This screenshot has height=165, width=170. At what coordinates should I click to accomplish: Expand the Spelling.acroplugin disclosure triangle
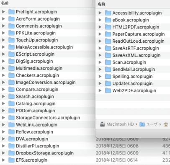click(x=100, y=76)
